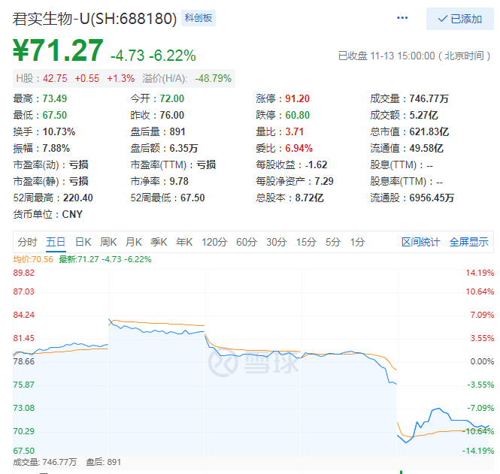This screenshot has width=500, height=474.
Task: Select the 30分 chart interval
Action: [277, 242]
